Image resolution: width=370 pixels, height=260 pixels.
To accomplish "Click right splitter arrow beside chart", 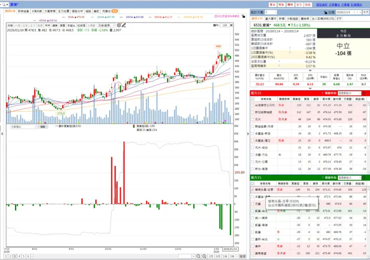I will tap(248, 134).
